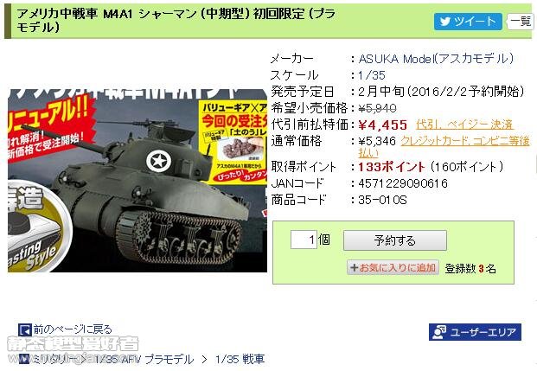Open the ユーザーエリア user area button
Screen dimensions: 537x371
(x=475, y=332)
